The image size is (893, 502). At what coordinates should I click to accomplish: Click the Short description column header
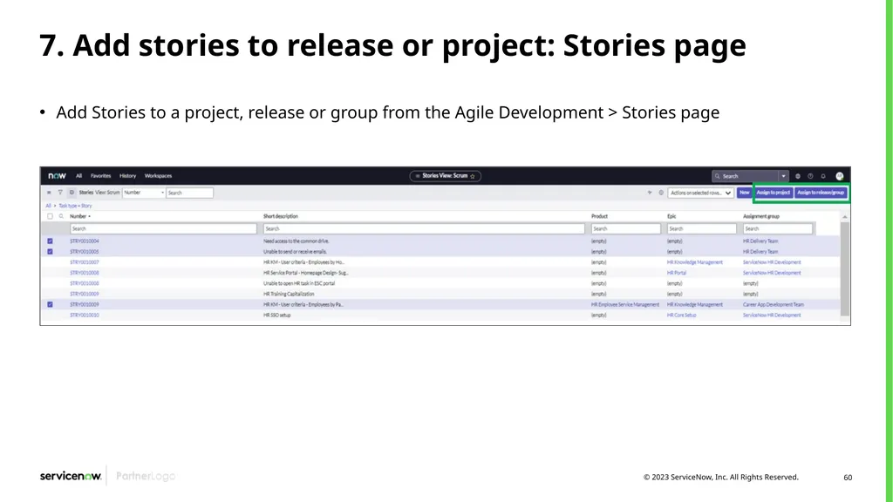click(281, 216)
